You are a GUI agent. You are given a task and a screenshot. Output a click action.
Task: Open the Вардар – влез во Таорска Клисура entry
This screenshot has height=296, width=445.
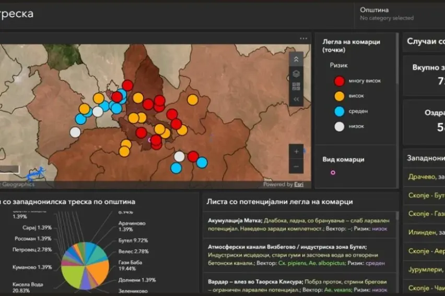pos(299,285)
